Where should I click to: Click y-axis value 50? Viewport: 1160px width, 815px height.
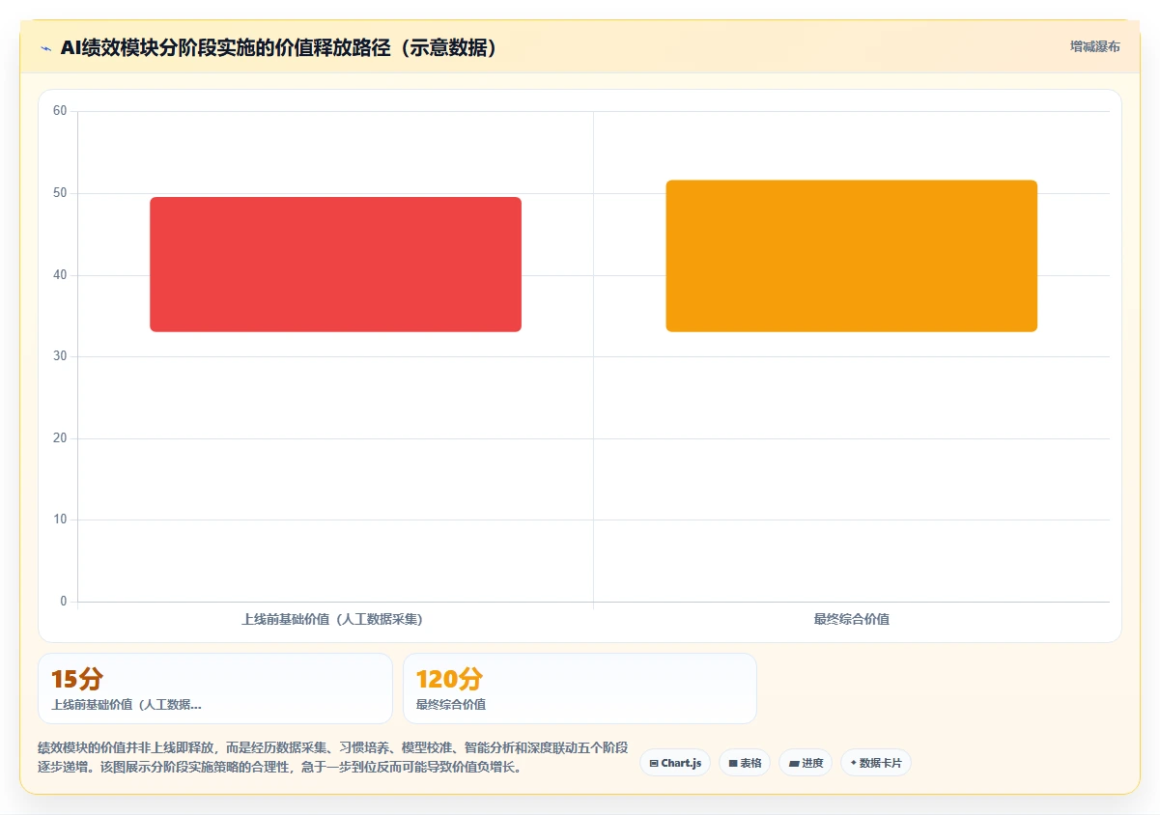pyautogui.click(x=60, y=193)
